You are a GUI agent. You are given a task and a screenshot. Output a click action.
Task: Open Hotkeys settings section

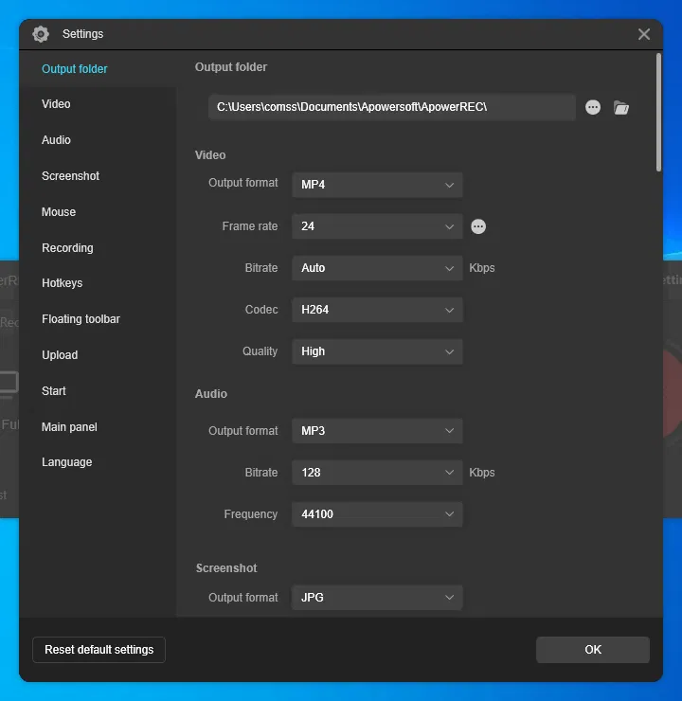click(x=63, y=283)
